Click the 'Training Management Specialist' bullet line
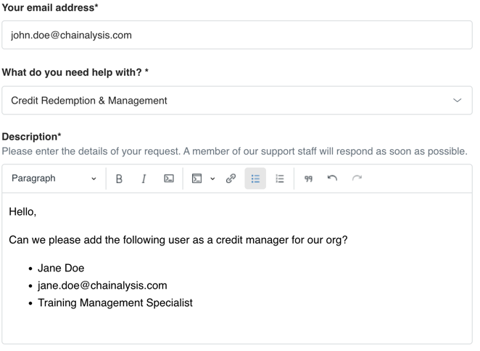 [115, 303]
